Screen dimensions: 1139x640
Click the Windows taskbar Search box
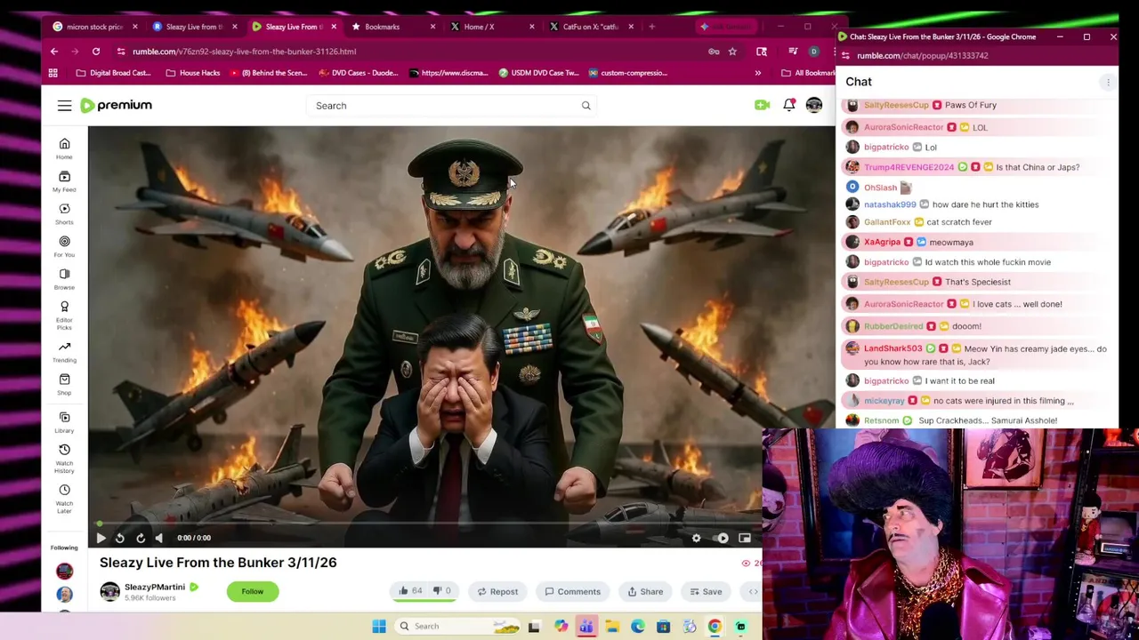coord(458,627)
